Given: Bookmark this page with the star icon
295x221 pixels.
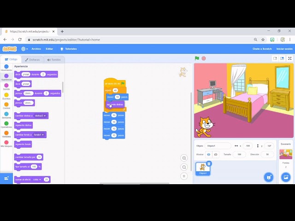Looking at the screenshot, I should 263,40.
